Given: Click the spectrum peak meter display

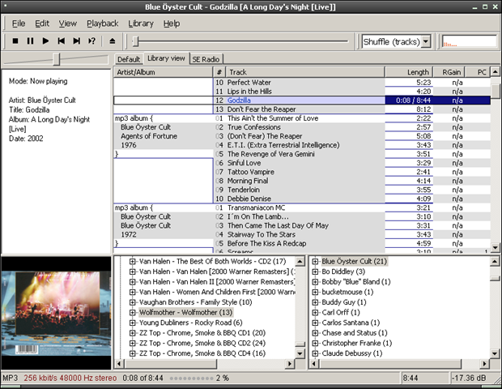Looking at the screenshot, I should point(469,41).
